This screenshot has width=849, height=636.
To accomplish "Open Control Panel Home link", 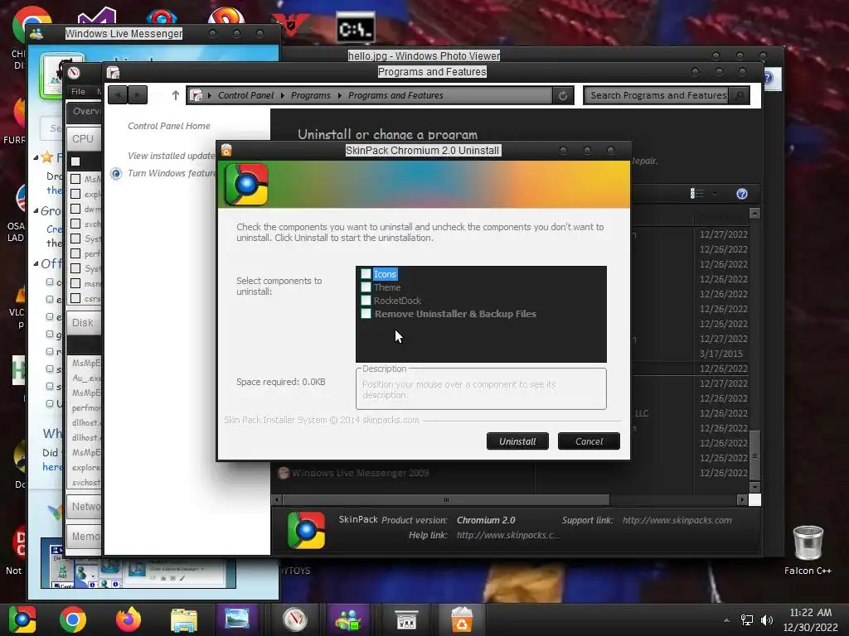I will (x=169, y=126).
